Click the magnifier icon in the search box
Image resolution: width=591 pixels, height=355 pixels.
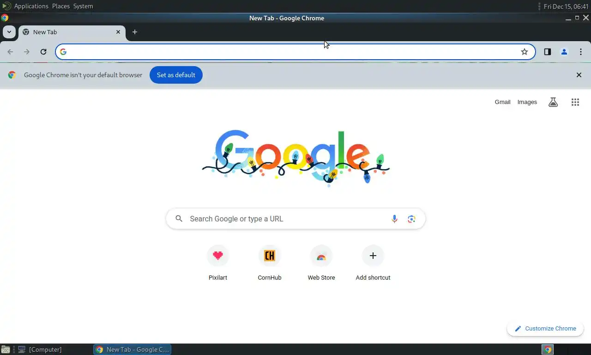coord(179,219)
